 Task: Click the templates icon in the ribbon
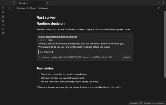[x=3, y=25]
